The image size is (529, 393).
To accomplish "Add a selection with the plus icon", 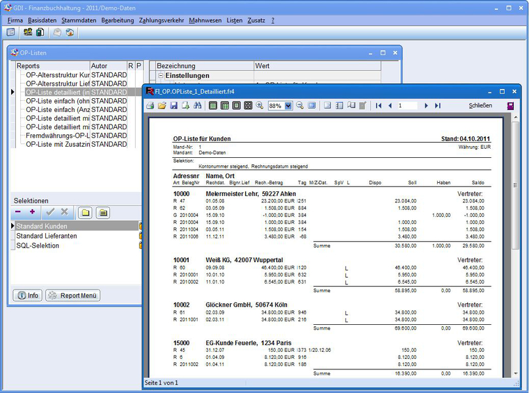I will pos(32,212).
